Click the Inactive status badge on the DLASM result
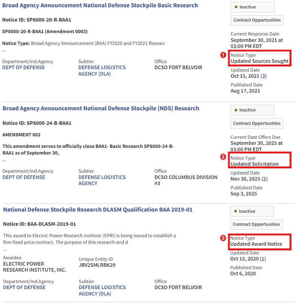Screen dimensions: 298x303 coord(252,211)
